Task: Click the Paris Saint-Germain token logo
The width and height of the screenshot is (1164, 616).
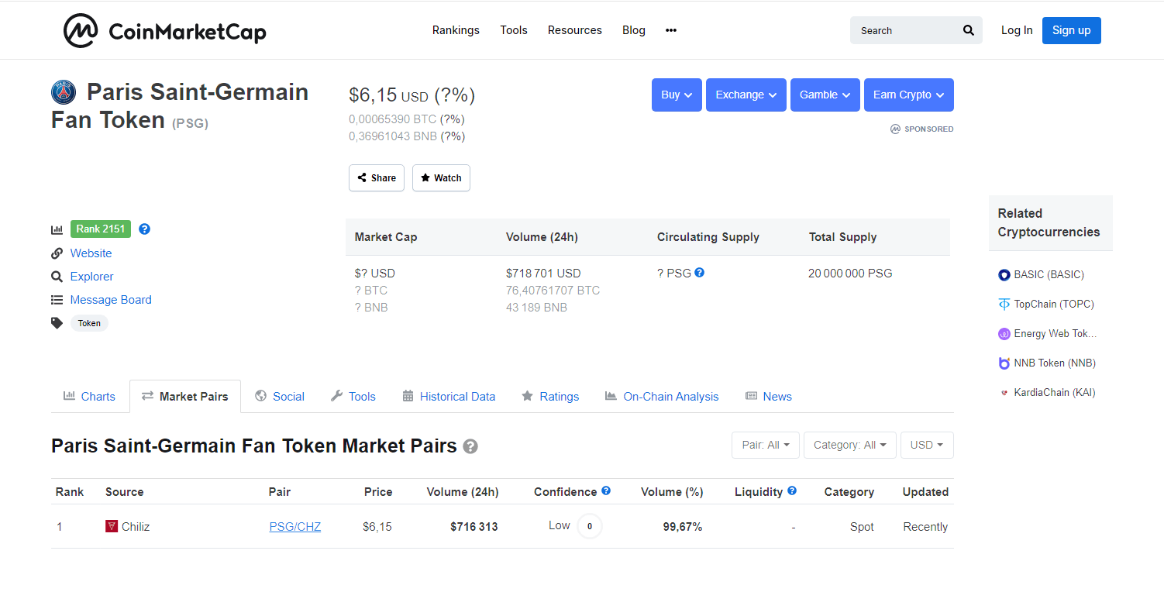Action: point(64,93)
